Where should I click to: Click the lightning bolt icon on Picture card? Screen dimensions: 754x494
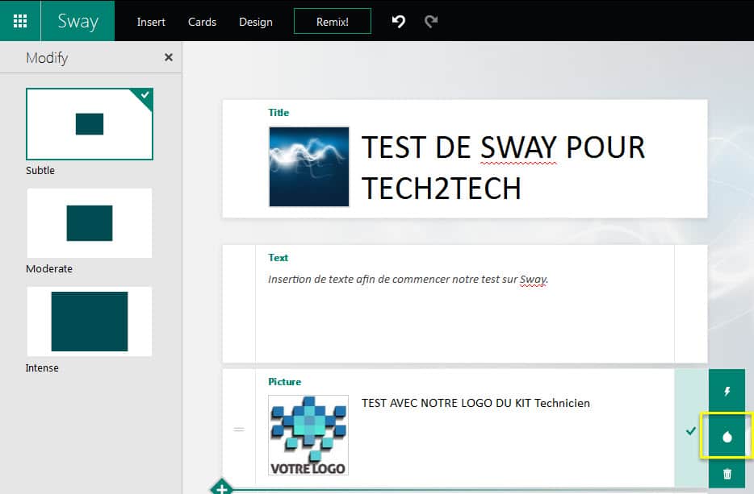[727, 391]
